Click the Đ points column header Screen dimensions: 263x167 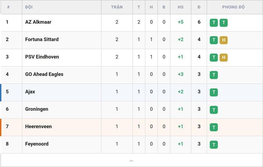tap(199, 7)
